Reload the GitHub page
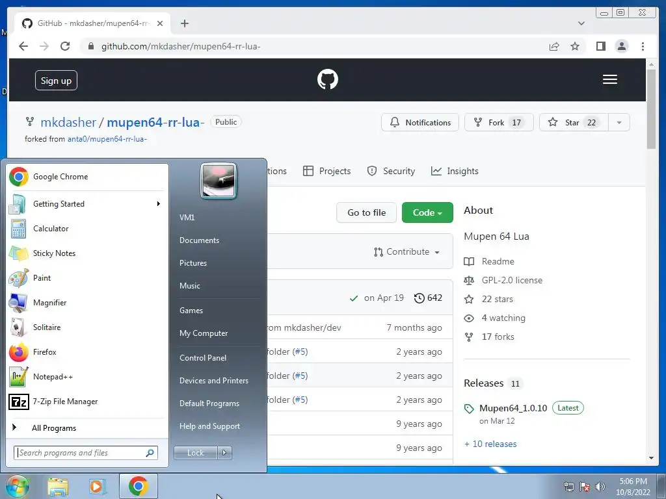The image size is (666, 499). click(x=65, y=46)
